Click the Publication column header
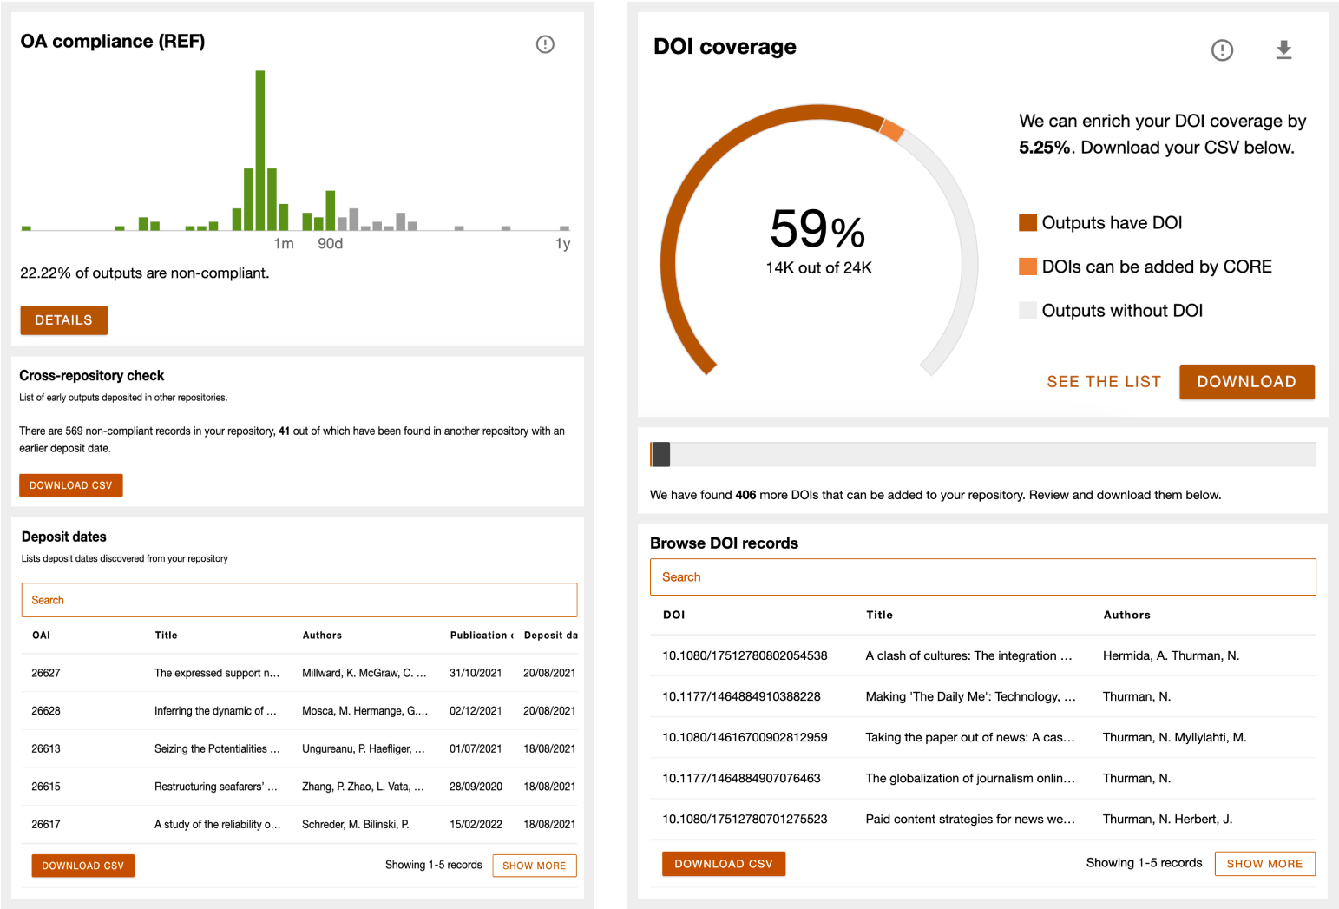 tap(482, 636)
